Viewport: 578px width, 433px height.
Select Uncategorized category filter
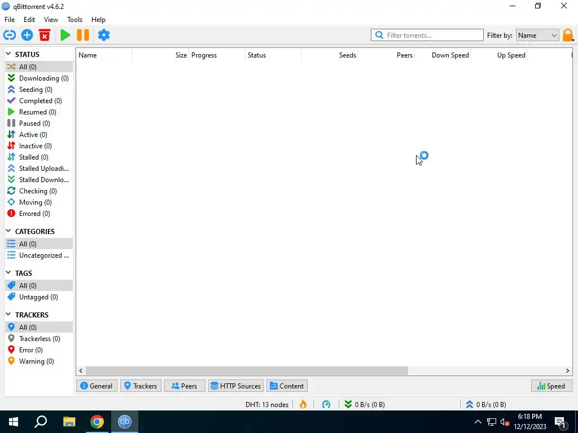39,255
